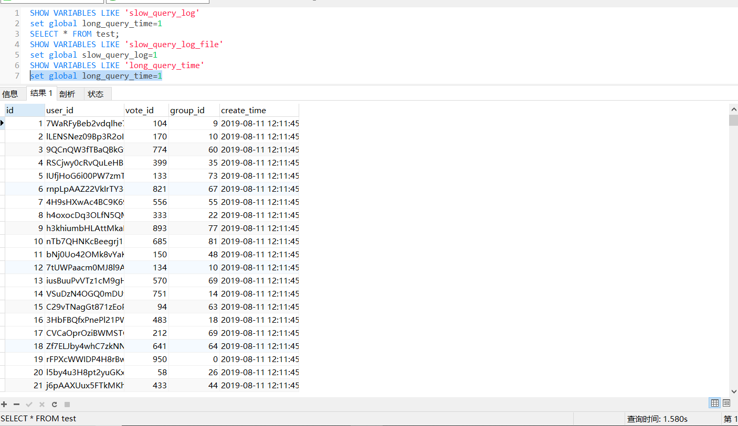738x426 pixels.
Task: Select the create_time column header
Action: (259, 110)
